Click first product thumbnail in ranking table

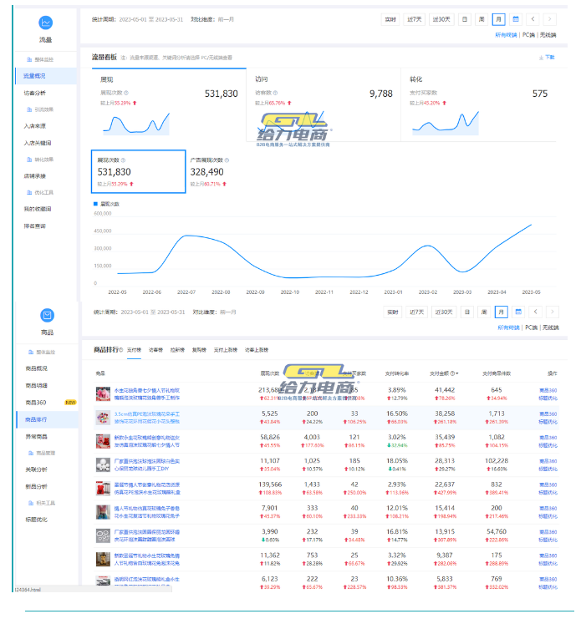103,393
